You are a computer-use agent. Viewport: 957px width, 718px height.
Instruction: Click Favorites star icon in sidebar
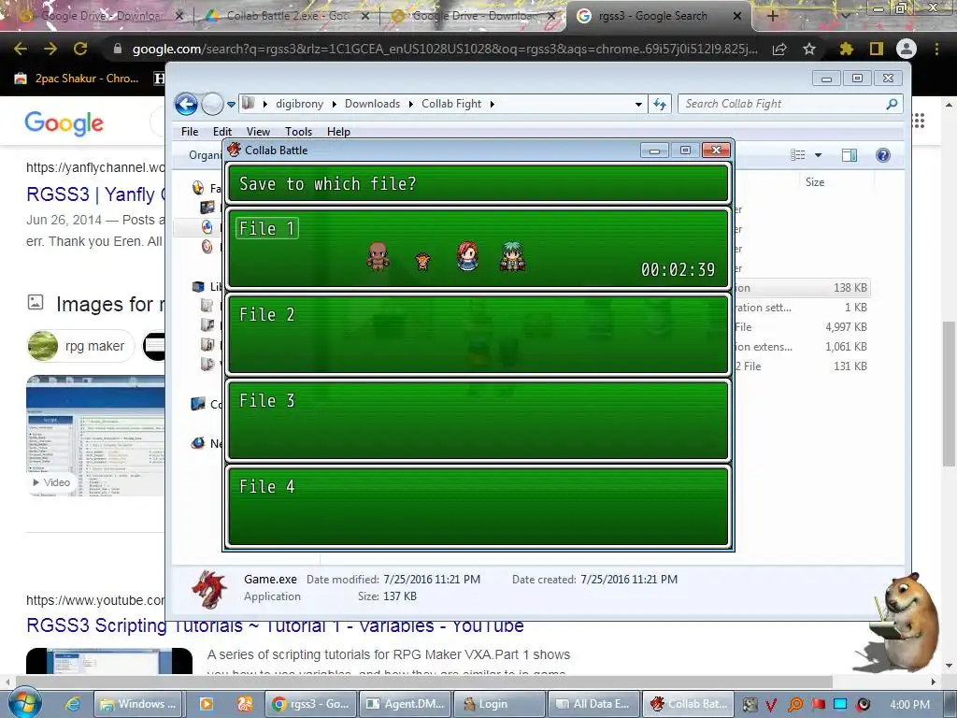198,188
